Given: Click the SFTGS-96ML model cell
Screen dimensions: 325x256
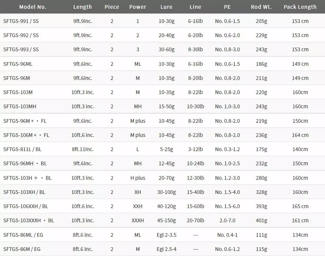Looking at the screenshot, I should click(x=18, y=64).
